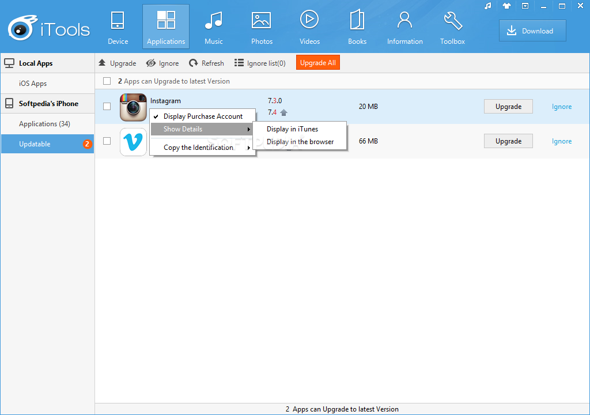Screen dimensions: 590x415
Task: Minimize the iTools window
Action: [x=543, y=6]
